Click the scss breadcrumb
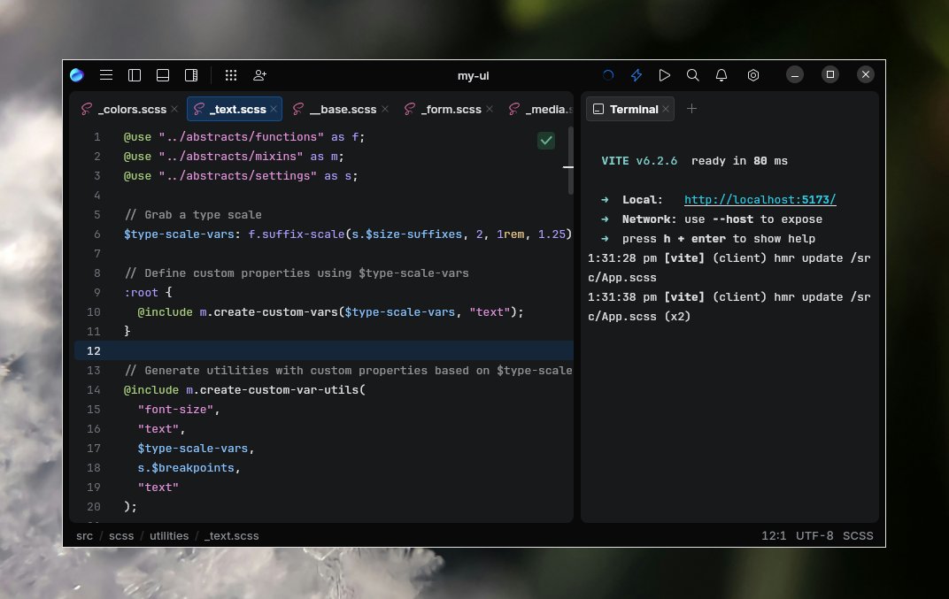 [x=121, y=535]
